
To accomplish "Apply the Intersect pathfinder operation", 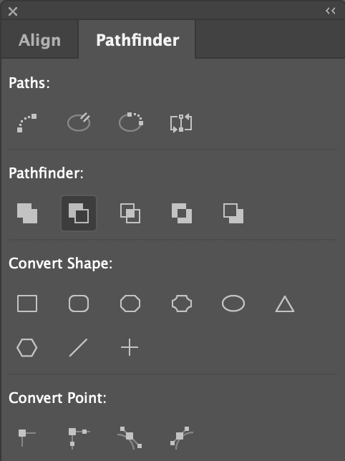I will coord(130,213).
